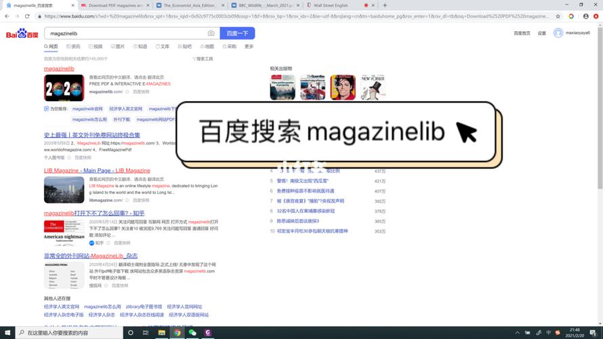Click the browser forward arrow

pyautogui.click(x=17, y=16)
